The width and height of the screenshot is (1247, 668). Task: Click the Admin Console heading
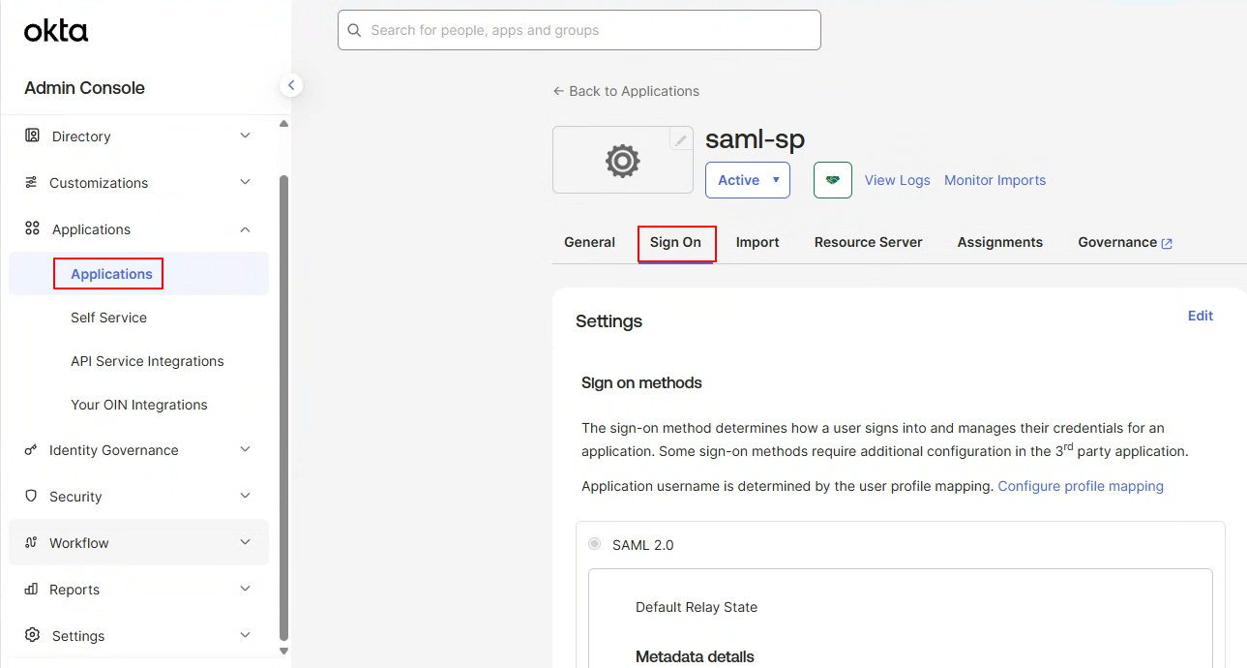(x=84, y=88)
